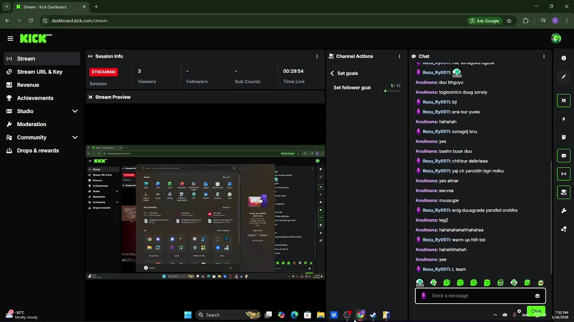The height and width of the screenshot is (322, 574).
Task: Click the chat settings gear beside Chat button
Action: click(519, 311)
